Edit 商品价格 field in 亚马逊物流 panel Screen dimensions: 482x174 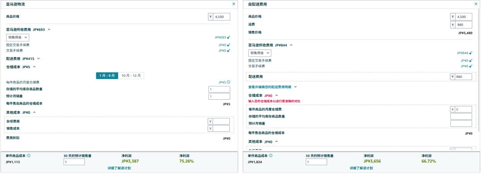(219, 17)
